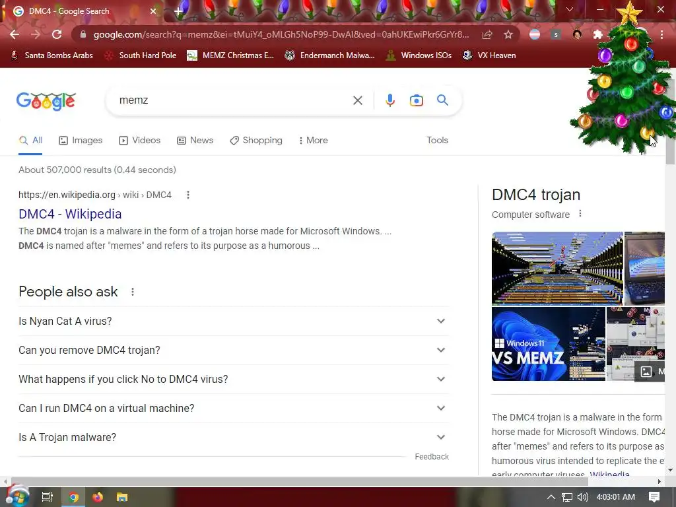The image size is (676, 507).
Task: Open Windows ISOs bookmark
Action: point(419,55)
